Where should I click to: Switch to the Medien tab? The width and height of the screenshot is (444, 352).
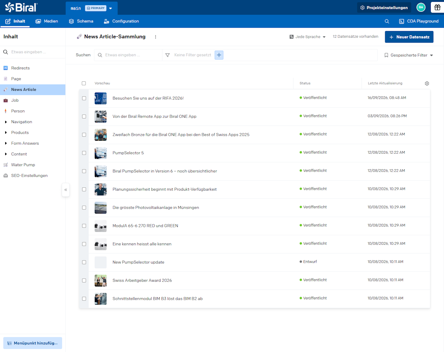47,21
